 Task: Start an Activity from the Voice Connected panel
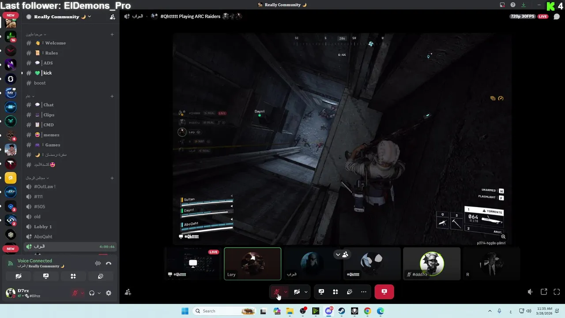tap(73, 276)
